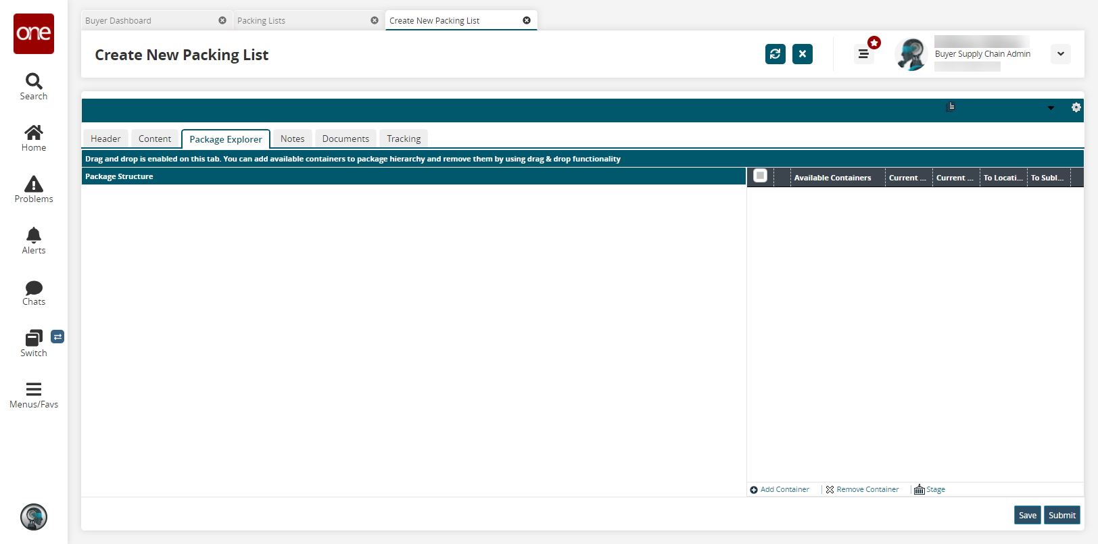
Task: Close the Packing Lists tab
Action: (375, 20)
